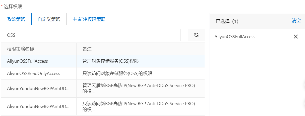Click the 已选择（1）panel header

click(227, 21)
